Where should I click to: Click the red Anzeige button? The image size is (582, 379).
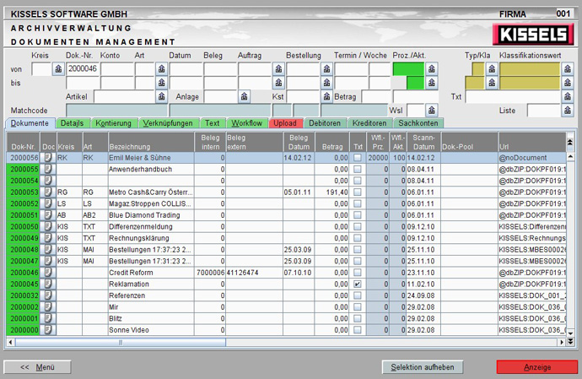(537, 367)
